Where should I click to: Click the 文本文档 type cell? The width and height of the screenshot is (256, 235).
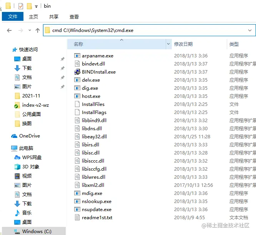click(239, 218)
